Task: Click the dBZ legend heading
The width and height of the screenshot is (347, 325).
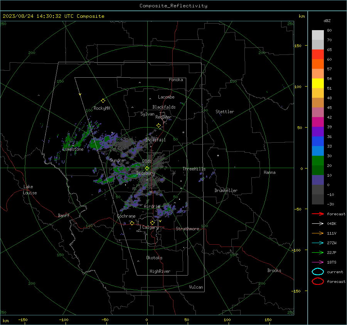Action: [x=327, y=20]
